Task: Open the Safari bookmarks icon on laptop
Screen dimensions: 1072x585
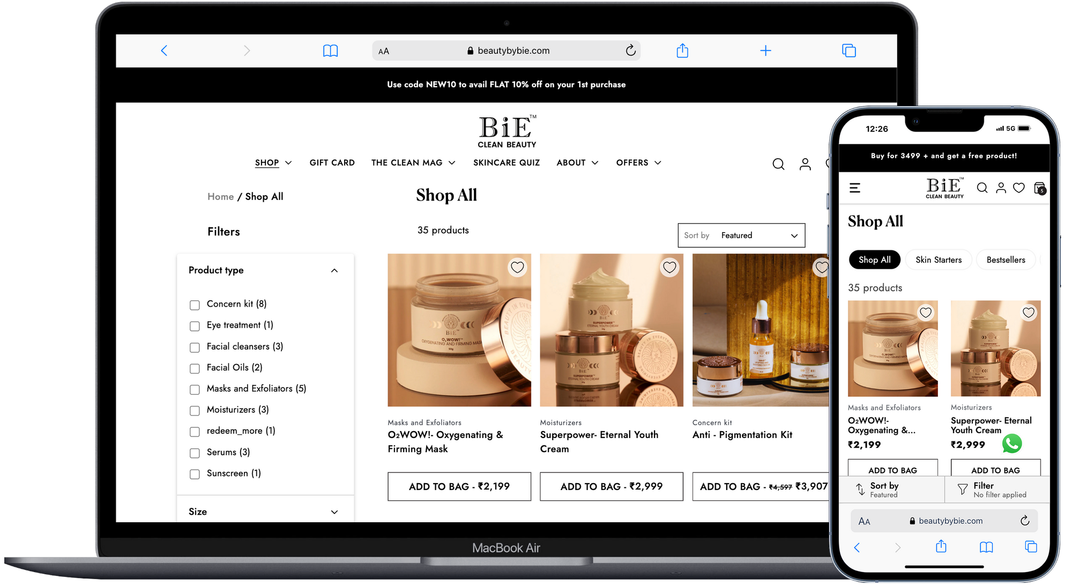Action: [330, 51]
